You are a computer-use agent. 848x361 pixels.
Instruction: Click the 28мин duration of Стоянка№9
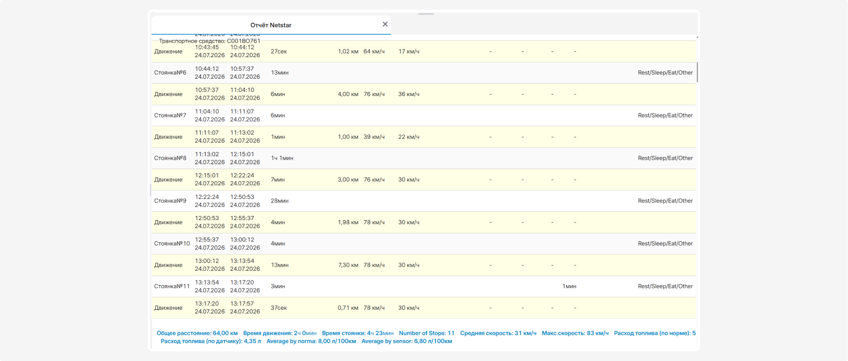[x=280, y=201]
